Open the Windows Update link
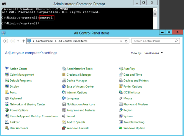The height and width of the screenshot is (136, 184). (x=134, y=128)
